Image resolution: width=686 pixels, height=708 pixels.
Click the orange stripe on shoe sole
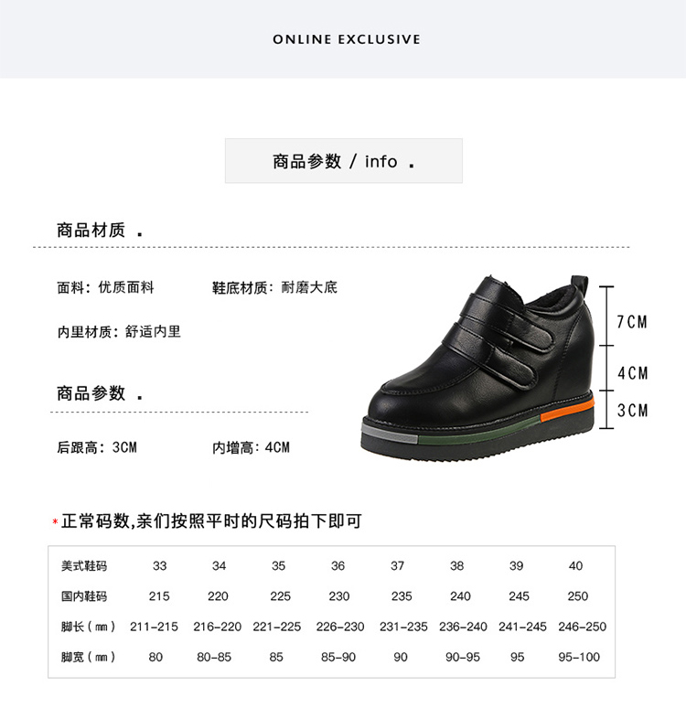568,410
